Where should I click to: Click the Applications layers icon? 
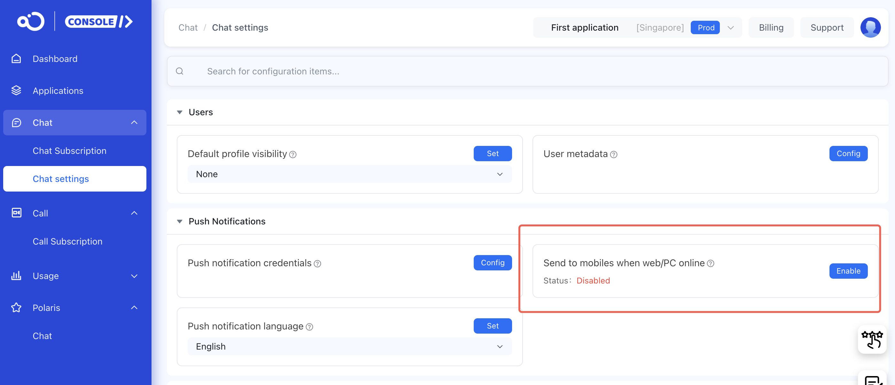click(x=16, y=91)
